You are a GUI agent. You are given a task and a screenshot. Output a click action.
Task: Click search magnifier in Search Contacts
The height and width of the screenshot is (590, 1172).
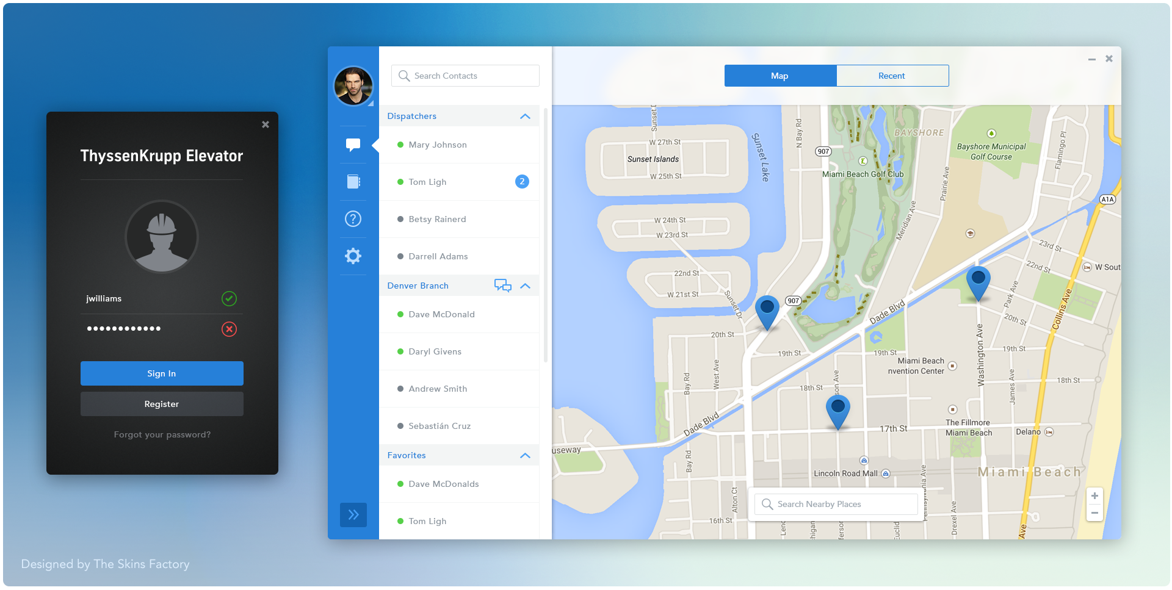click(403, 76)
